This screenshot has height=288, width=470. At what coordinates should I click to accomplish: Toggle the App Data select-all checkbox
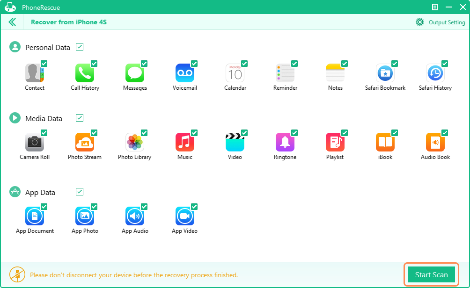point(80,192)
